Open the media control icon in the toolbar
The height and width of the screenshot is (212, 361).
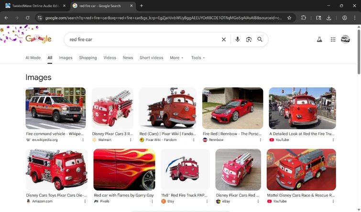[x=318, y=18]
